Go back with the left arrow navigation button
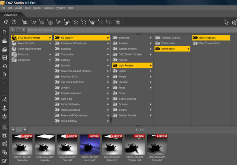Viewport: 237px width, 165px height. click(x=13, y=30)
